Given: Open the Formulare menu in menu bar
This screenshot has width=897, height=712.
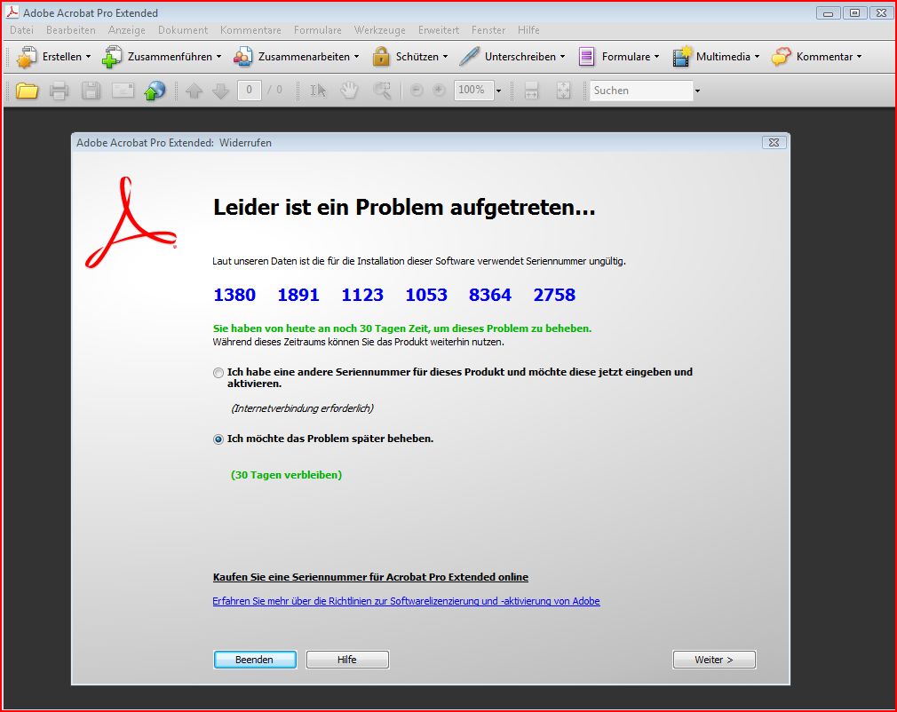Looking at the screenshot, I should click(x=317, y=29).
